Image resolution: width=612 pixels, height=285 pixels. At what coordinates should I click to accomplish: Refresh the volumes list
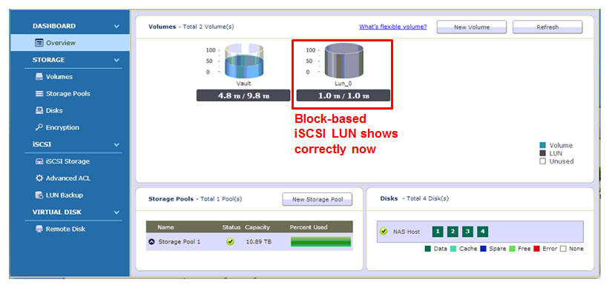[x=547, y=27]
